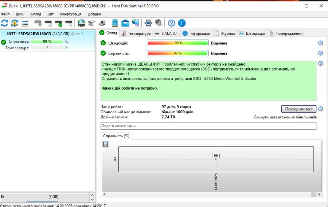Click the globe with disk toolbar icon

81,23
